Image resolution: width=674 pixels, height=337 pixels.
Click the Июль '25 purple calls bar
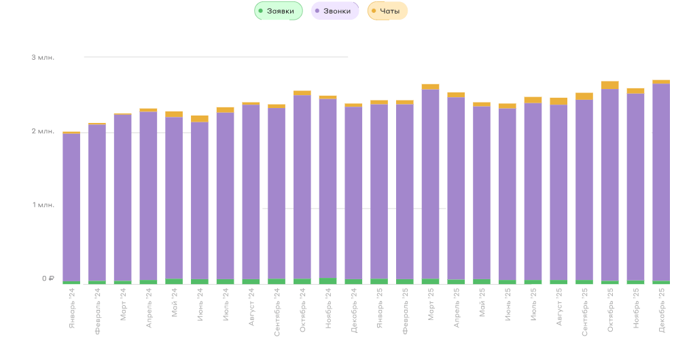pos(533,191)
